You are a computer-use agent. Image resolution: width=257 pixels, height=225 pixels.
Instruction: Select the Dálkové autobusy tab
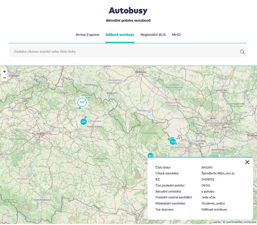pyautogui.click(x=120, y=35)
